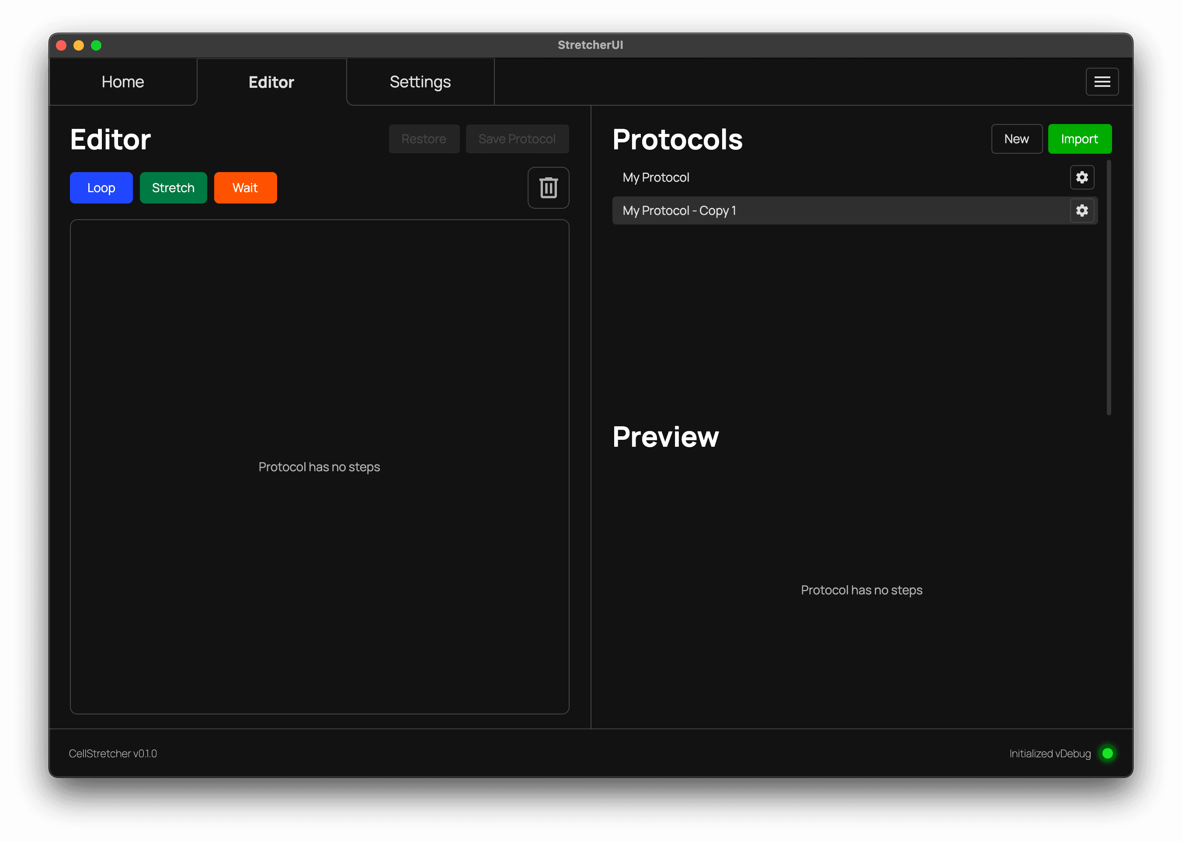1182x842 pixels.
Task: Close the StretcherUI window
Action: pyautogui.click(x=61, y=45)
